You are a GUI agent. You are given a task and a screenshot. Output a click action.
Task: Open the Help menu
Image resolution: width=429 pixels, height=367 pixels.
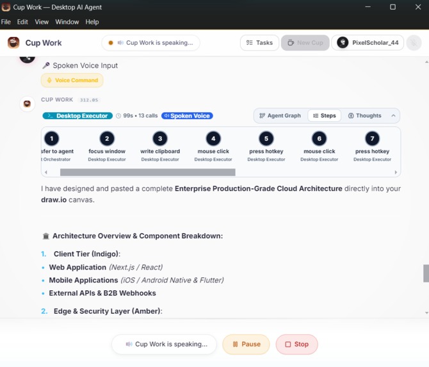[92, 22]
